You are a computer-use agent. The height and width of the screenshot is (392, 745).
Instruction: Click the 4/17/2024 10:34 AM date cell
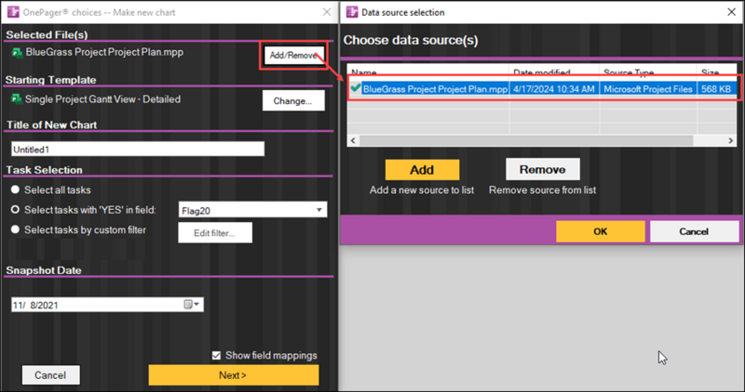554,88
